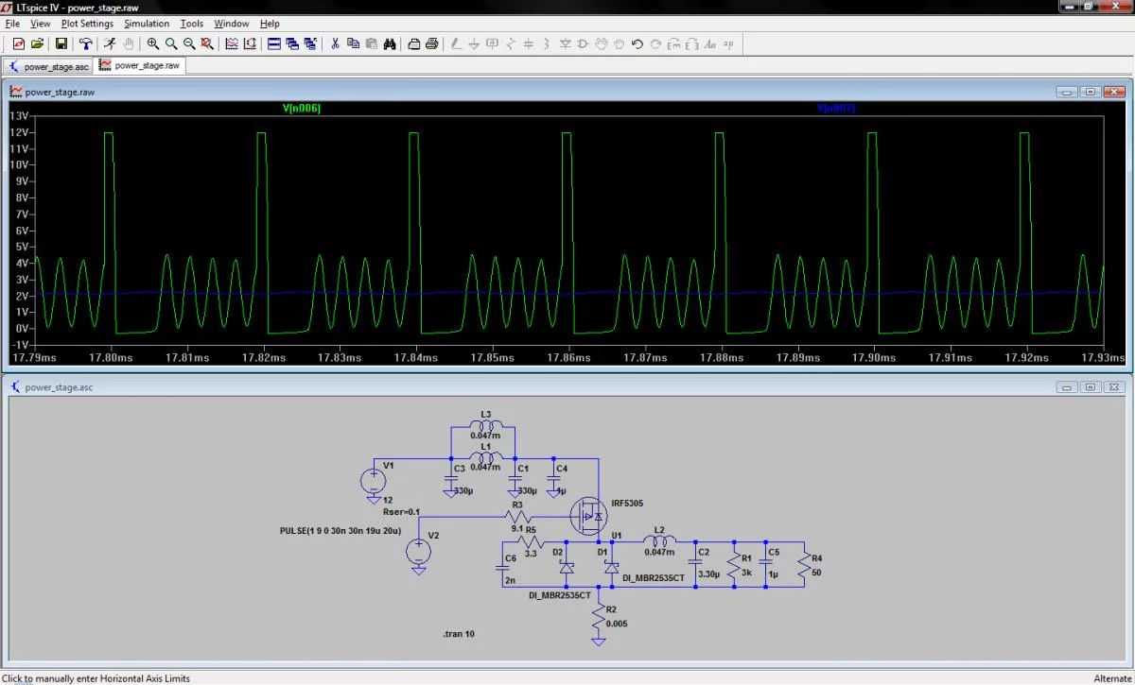Screen dimensions: 1135x685
Task: Click the Print icon in toolbar
Action: click(x=431, y=43)
